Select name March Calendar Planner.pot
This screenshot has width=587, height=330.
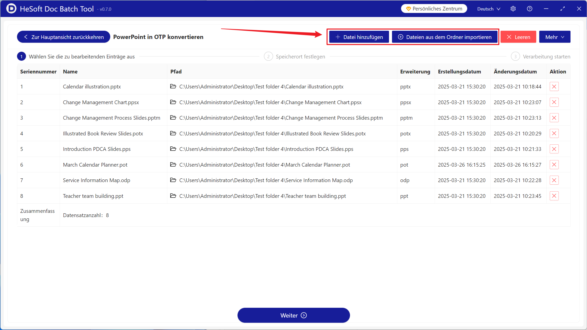click(95, 165)
